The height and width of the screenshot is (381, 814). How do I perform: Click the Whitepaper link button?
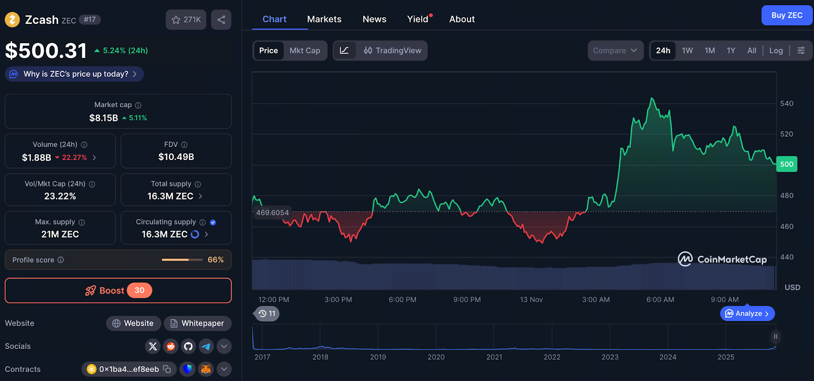coord(197,323)
